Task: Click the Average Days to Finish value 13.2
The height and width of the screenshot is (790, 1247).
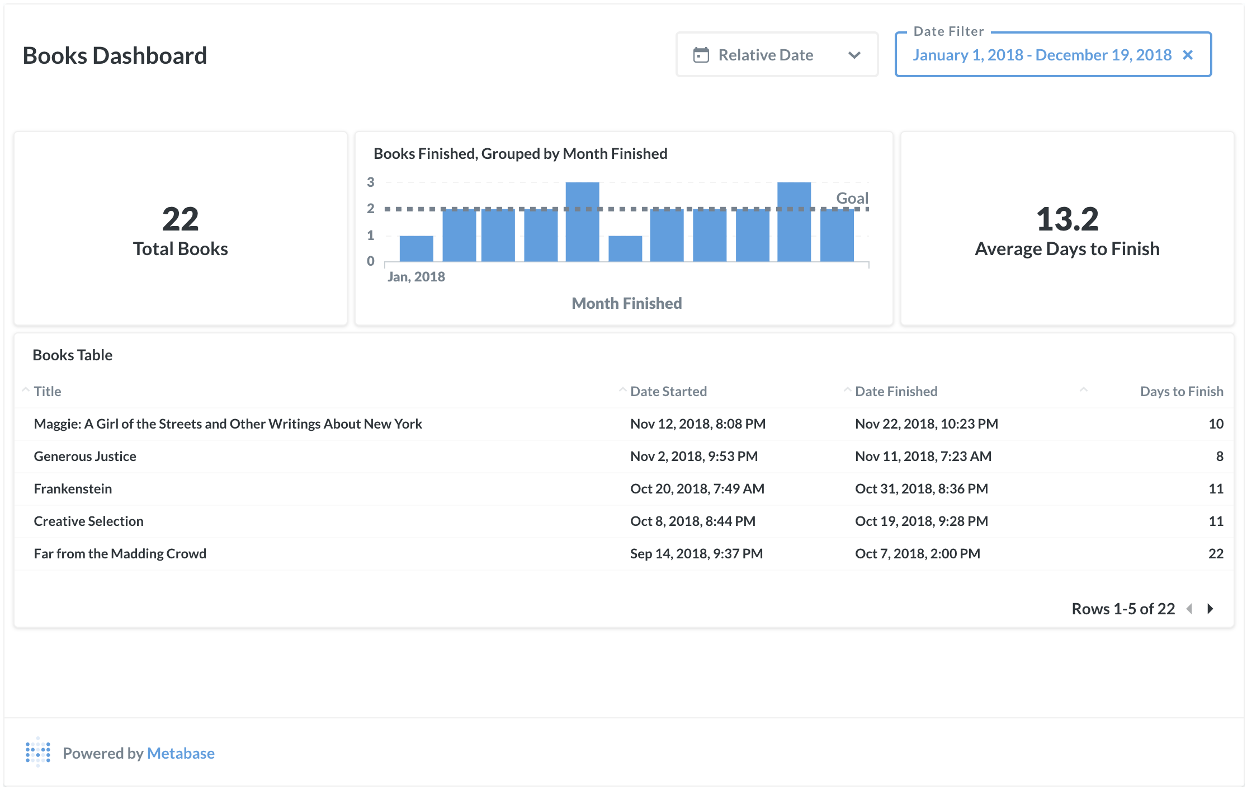Action: [1066, 219]
